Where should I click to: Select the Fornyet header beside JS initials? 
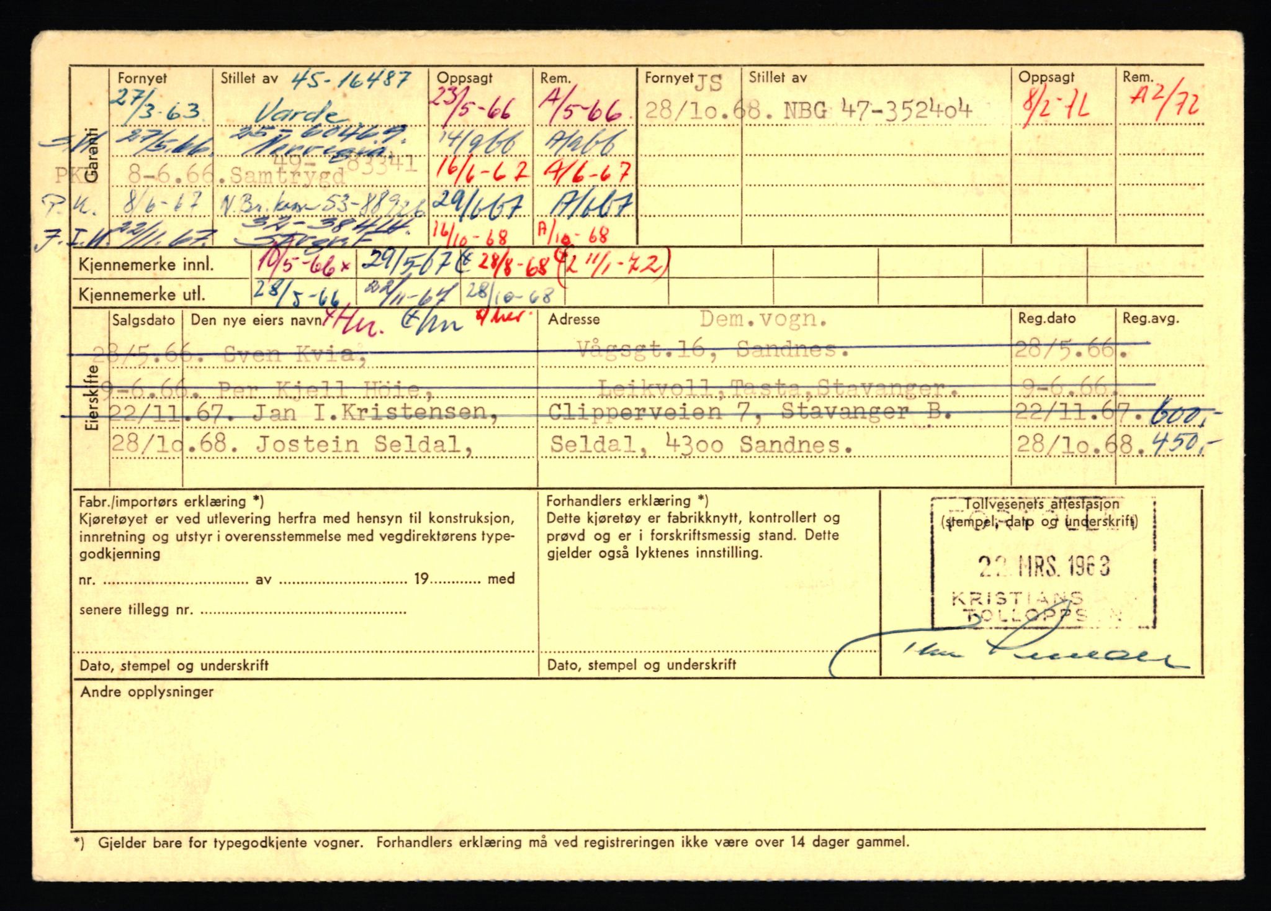coord(668,78)
